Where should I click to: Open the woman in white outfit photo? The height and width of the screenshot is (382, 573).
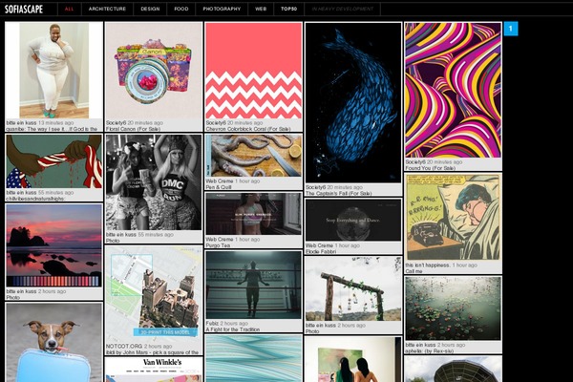(x=53, y=71)
